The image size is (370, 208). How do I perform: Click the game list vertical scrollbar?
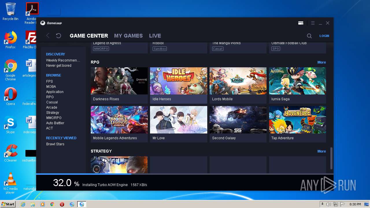pos(331,158)
